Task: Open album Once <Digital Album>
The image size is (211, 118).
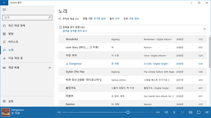Action: coord(155,56)
